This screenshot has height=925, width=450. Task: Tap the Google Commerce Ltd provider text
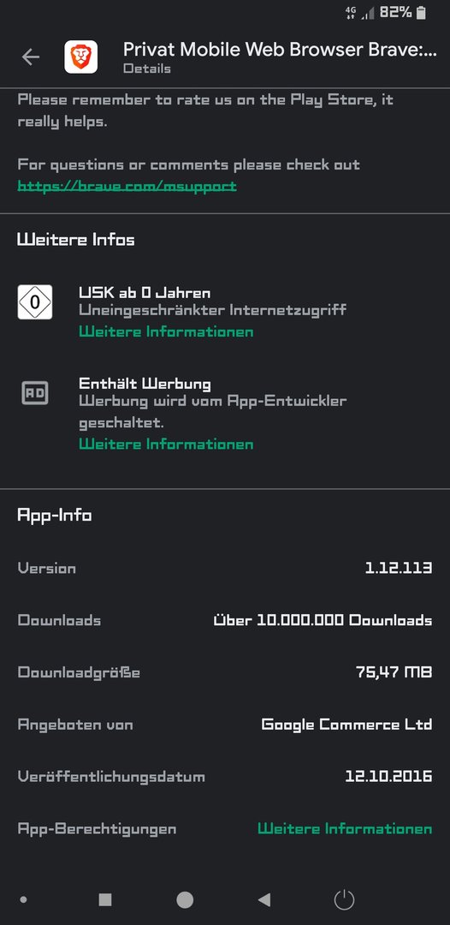coord(347,725)
